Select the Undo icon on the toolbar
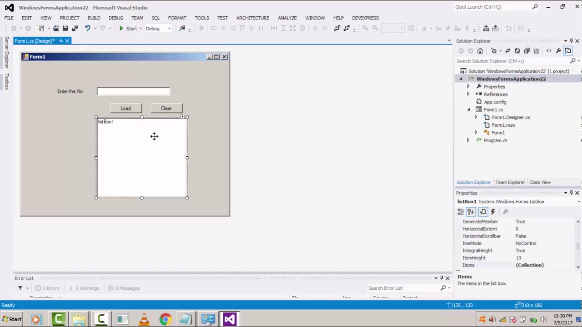 click(88, 28)
